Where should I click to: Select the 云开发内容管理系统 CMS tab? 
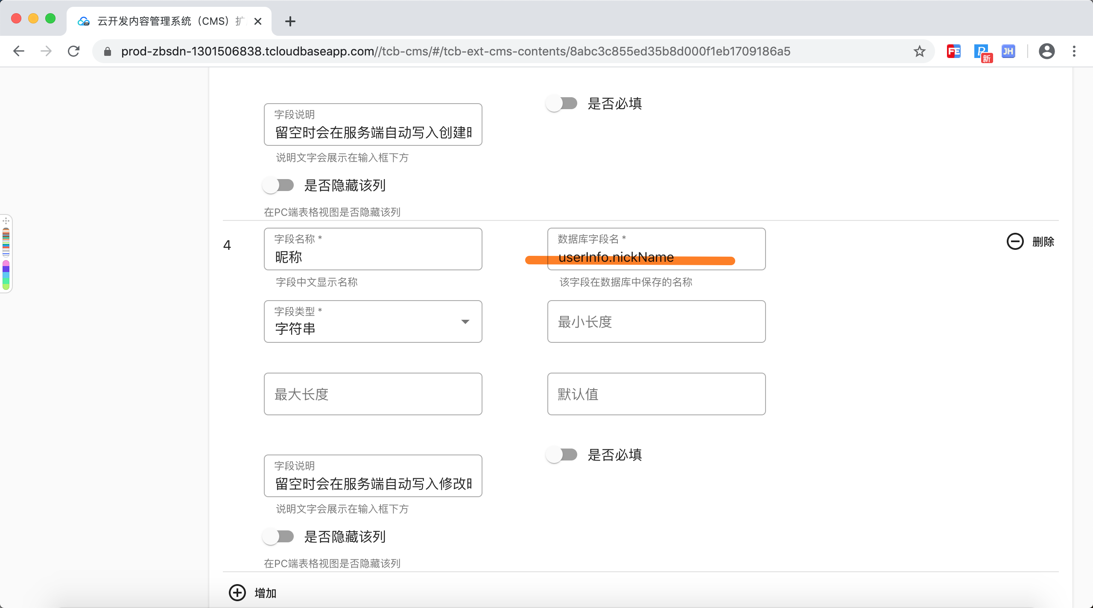point(167,21)
